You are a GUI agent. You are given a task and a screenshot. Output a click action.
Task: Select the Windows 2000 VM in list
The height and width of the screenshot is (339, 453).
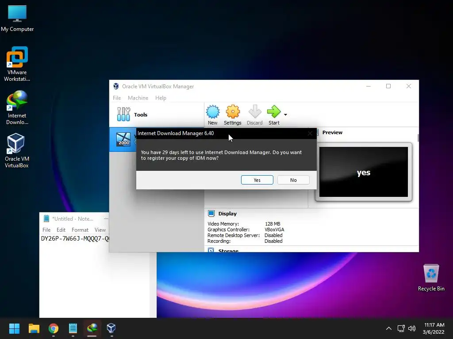[123, 139]
